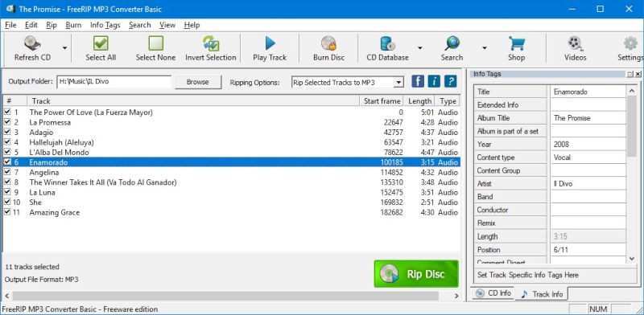Switch to the CD Info tab
644x315 pixels.
[x=493, y=293]
